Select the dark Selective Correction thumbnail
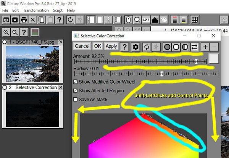 (32, 109)
